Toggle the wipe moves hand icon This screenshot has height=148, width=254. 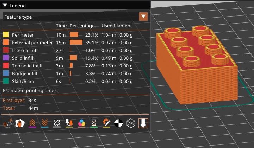click(20, 123)
